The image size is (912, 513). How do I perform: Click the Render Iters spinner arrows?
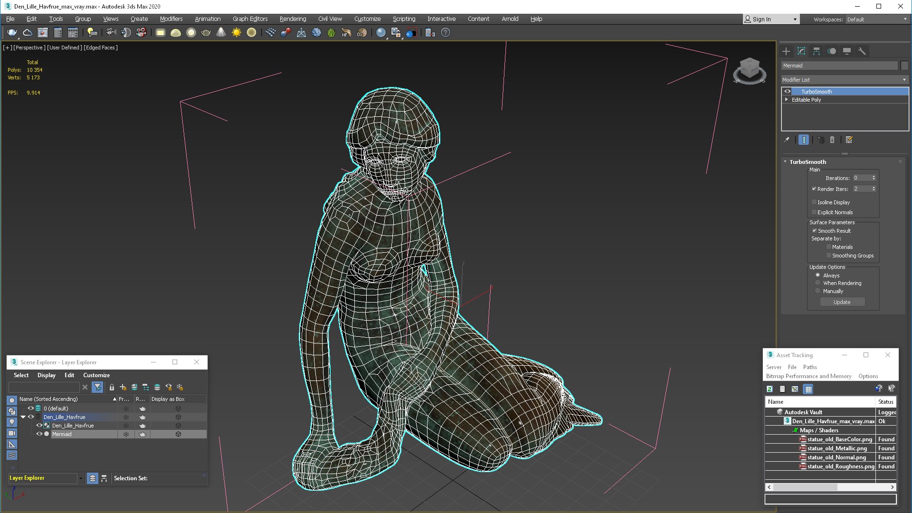[874, 189]
